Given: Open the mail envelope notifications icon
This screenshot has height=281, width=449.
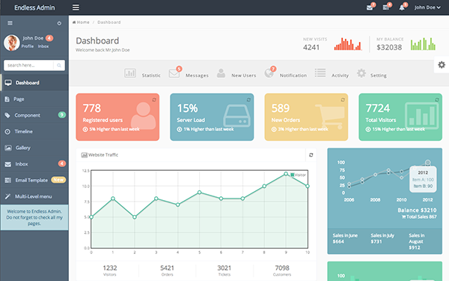Looking at the screenshot, I should [370, 7].
